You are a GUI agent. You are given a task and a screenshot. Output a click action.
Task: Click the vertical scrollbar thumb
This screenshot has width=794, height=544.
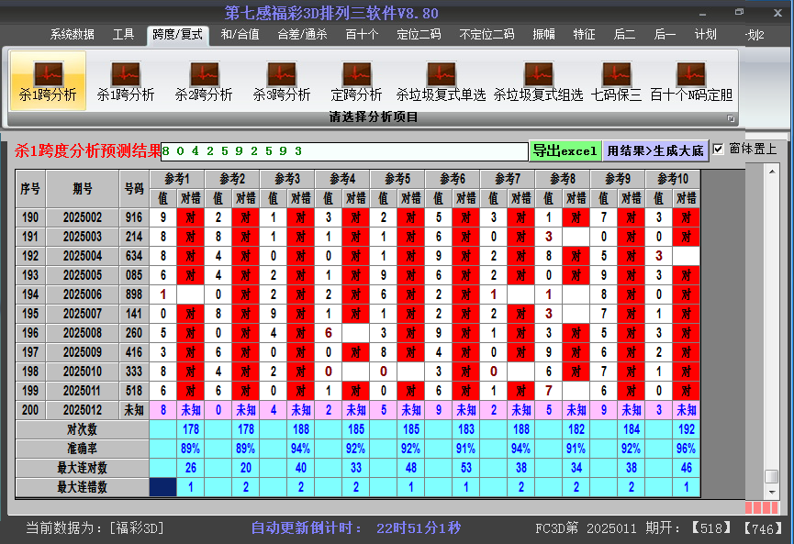772,477
